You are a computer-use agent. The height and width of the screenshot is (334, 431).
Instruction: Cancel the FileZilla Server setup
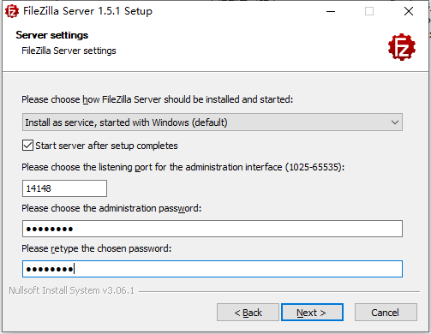click(x=386, y=313)
